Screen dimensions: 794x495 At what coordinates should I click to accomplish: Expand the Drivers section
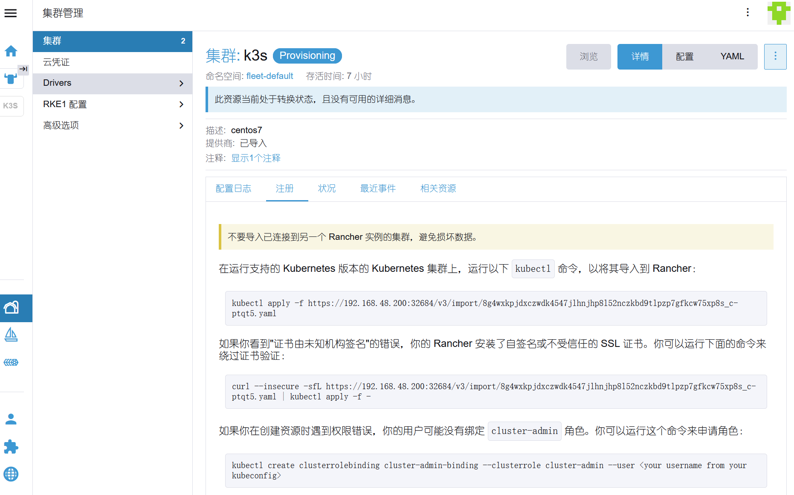point(113,83)
